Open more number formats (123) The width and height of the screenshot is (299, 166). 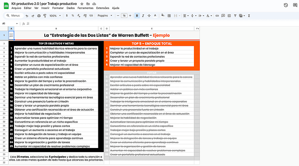(91, 16)
